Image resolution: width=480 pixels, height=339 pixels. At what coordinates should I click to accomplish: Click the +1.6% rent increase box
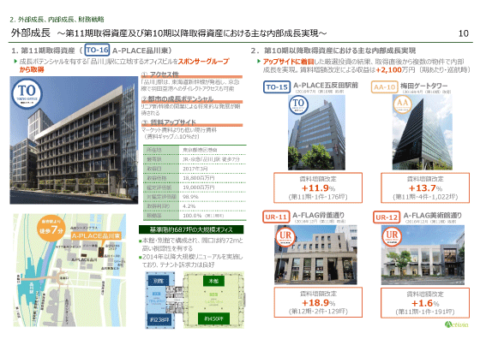click(425, 303)
